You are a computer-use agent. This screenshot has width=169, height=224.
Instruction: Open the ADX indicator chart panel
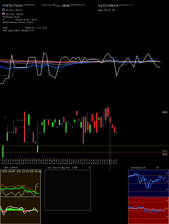pyautogui.click(x=20, y=183)
